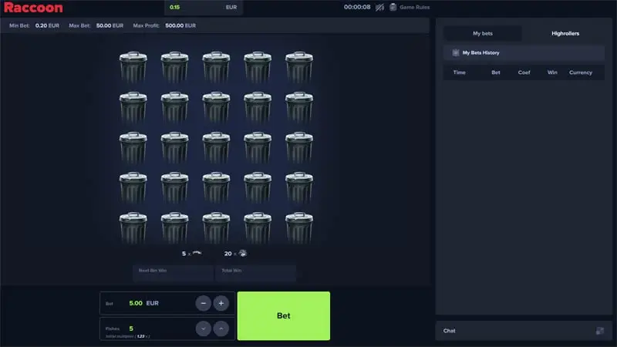Open trash can row 2 column 5
617x347 pixels.
click(x=299, y=107)
